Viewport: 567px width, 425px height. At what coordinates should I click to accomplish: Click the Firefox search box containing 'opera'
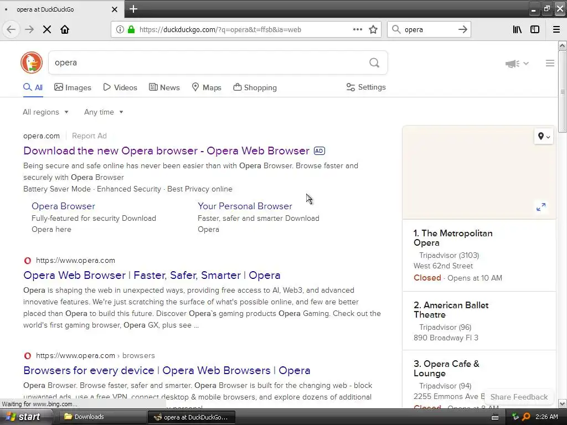(x=429, y=30)
